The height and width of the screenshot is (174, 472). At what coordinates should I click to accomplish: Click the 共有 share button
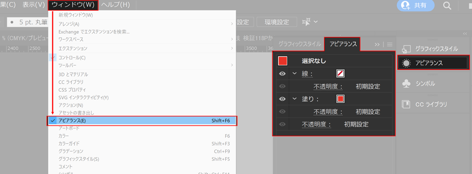click(x=415, y=5)
